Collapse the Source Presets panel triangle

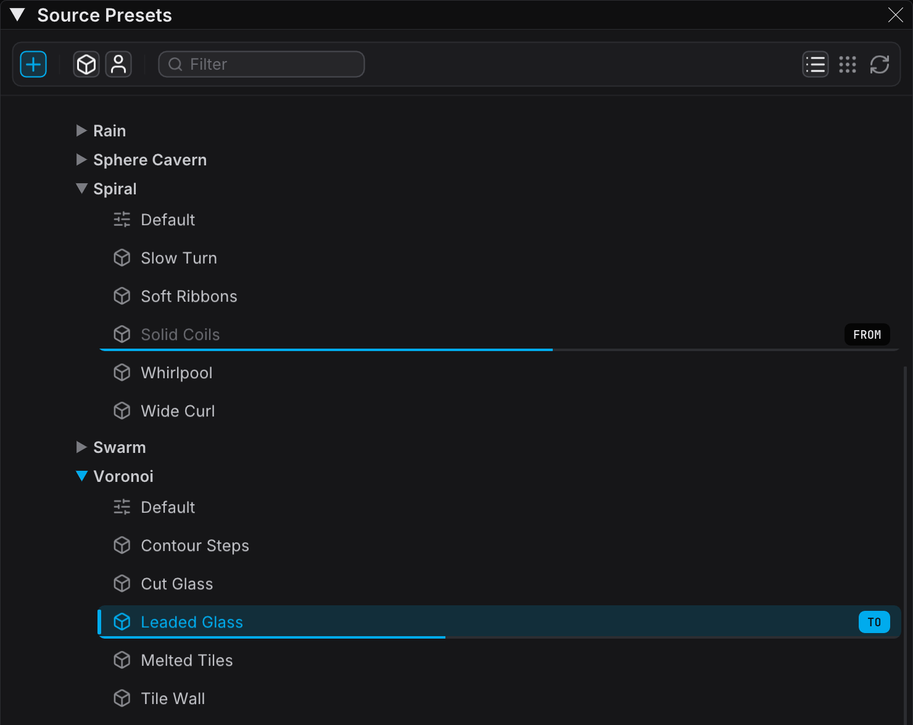tap(17, 15)
